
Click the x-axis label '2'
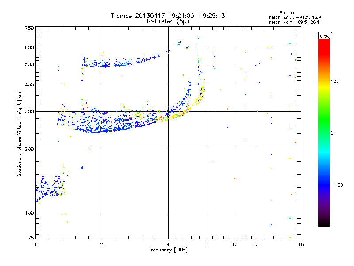click(x=102, y=244)
